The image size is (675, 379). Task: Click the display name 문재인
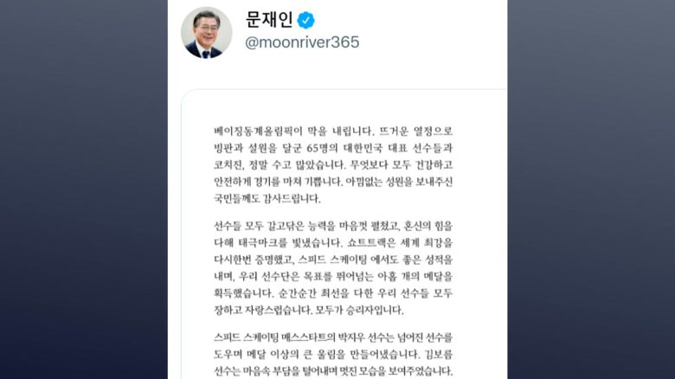pos(269,19)
